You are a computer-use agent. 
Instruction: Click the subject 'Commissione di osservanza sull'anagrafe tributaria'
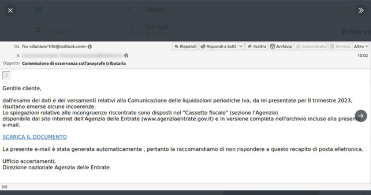[74, 63]
